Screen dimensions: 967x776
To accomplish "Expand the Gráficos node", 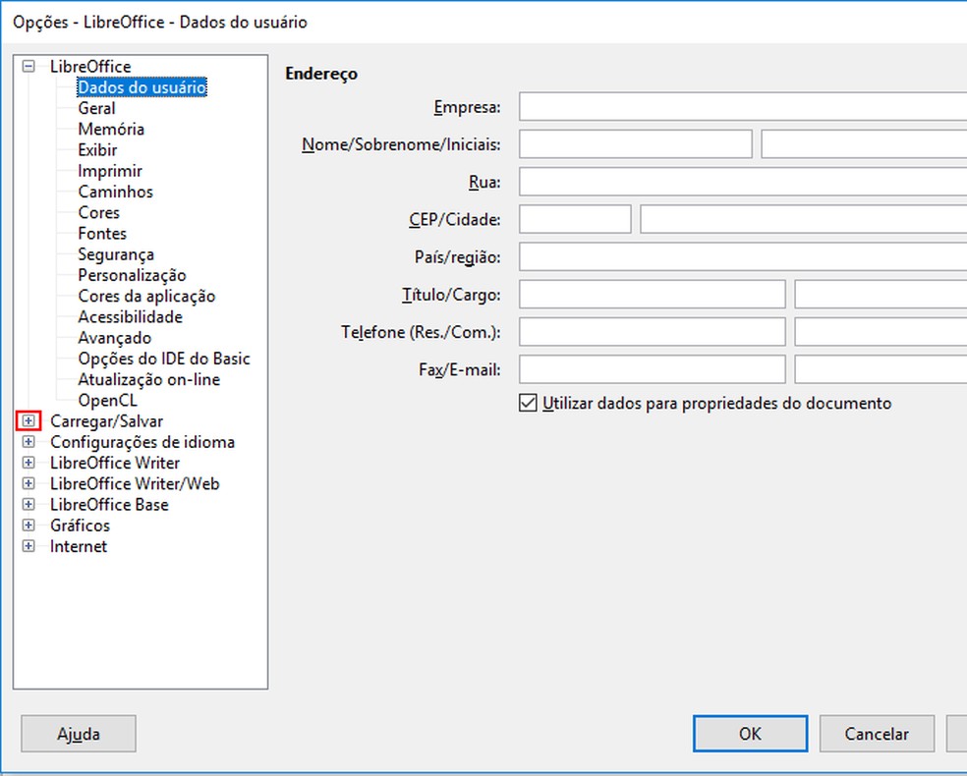I will click(x=28, y=526).
